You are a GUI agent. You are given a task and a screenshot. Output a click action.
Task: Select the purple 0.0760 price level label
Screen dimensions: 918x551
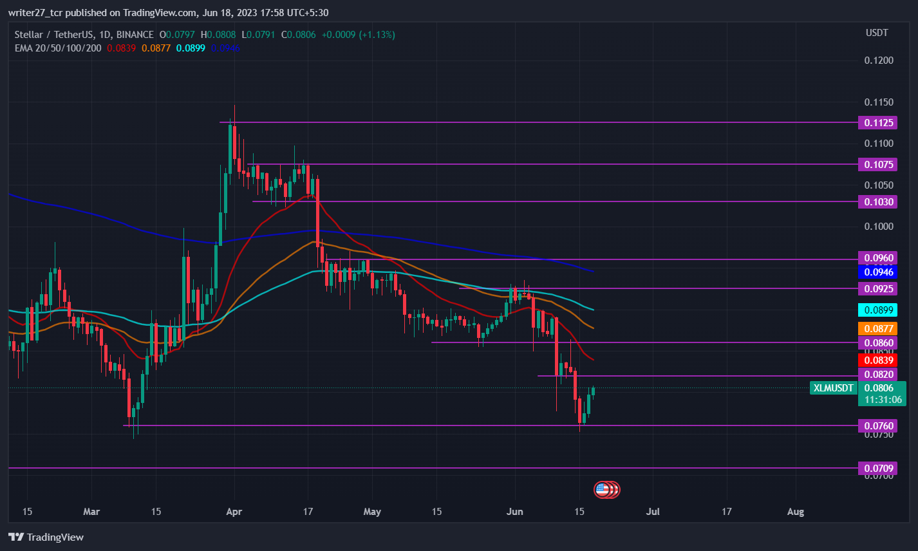877,425
